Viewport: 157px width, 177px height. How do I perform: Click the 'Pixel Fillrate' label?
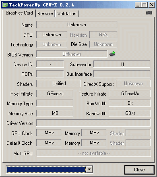coord(22,94)
